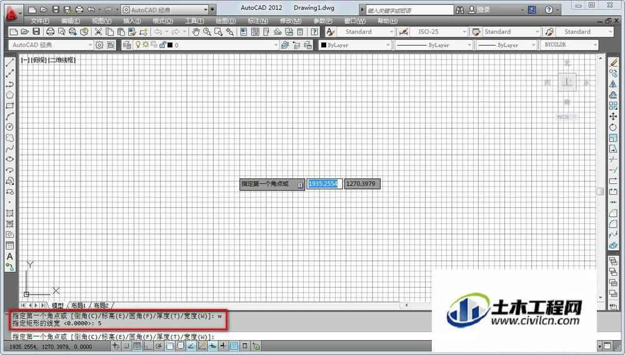Viewport: 625px width, 355px height.
Task: Select the Line tool in draw toolbar
Action: (x=10, y=62)
